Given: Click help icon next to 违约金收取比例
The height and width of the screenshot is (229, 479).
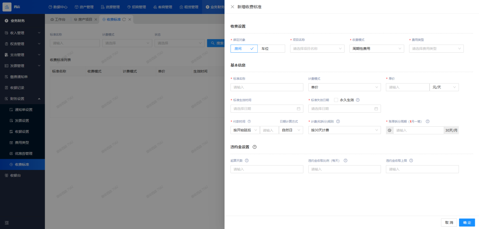Looking at the screenshot, I should coord(345,160).
